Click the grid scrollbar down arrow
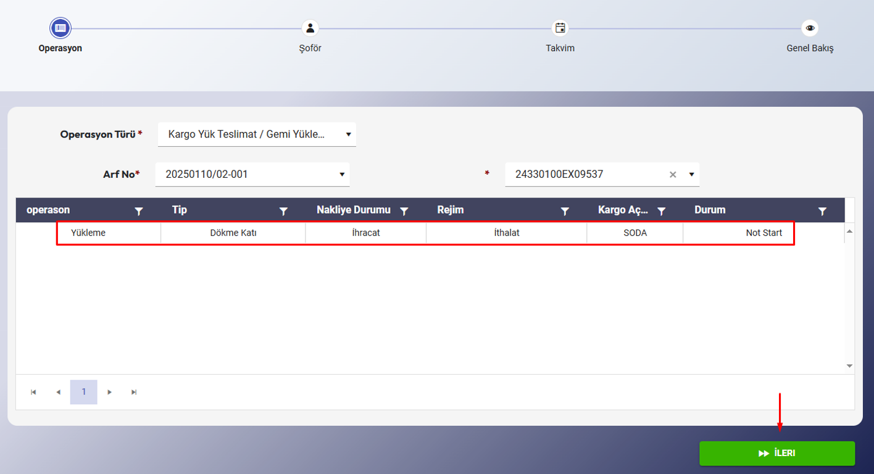This screenshot has height=474, width=874. (849, 366)
